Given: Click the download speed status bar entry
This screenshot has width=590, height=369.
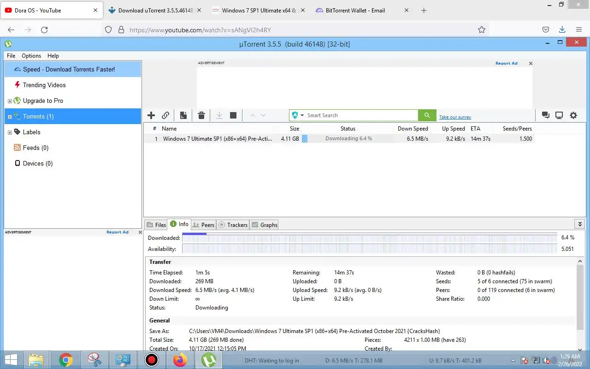Looking at the screenshot, I should click(x=354, y=361).
